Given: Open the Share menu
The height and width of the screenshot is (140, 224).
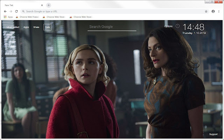Looking at the screenshot, I should (36, 27).
